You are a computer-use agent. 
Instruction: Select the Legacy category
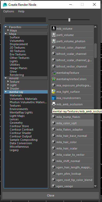click(14, 150)
